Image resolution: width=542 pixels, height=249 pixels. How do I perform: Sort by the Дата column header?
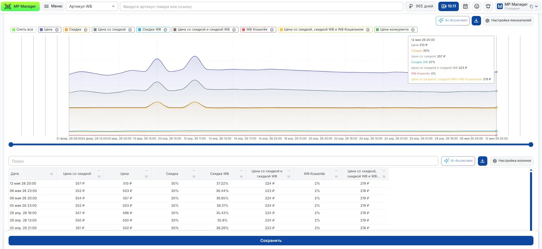coord(15,174)
